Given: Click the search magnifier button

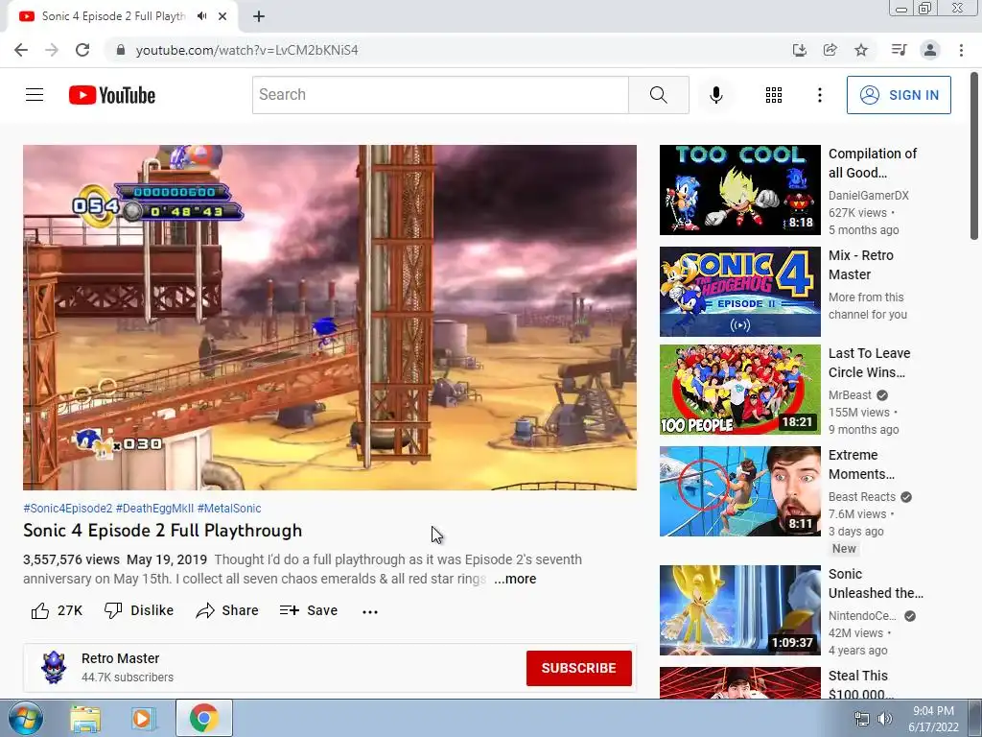Looking at the screenshot, I should (658, 95).
